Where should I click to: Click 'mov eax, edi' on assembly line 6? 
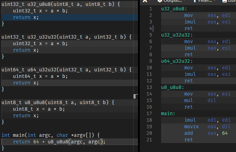tap(207, 41)
